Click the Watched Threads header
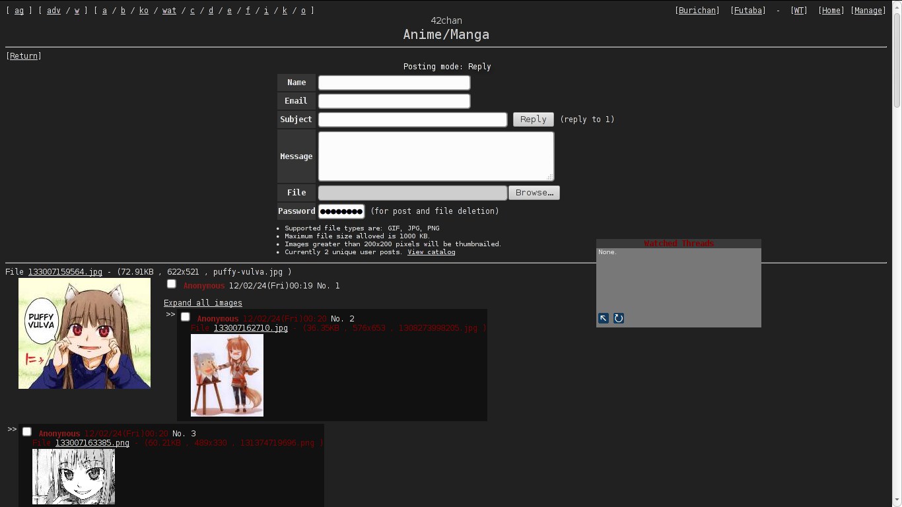Viewport: 902px width, 507px height. (x=679, y=244)
